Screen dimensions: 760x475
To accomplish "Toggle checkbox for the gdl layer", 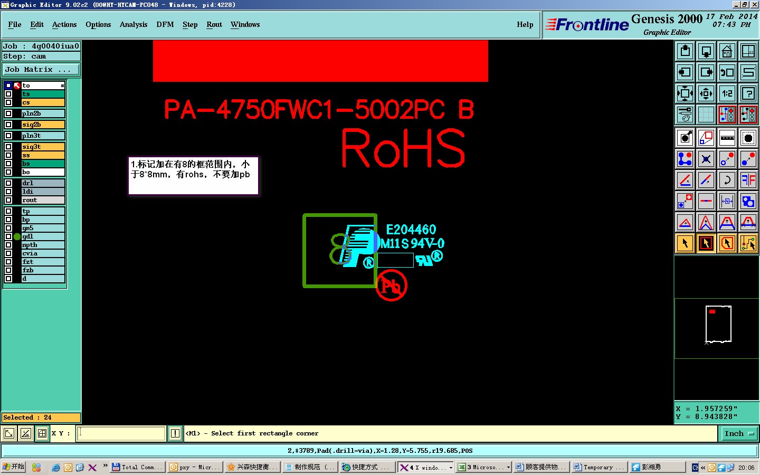I will [8, 236].
